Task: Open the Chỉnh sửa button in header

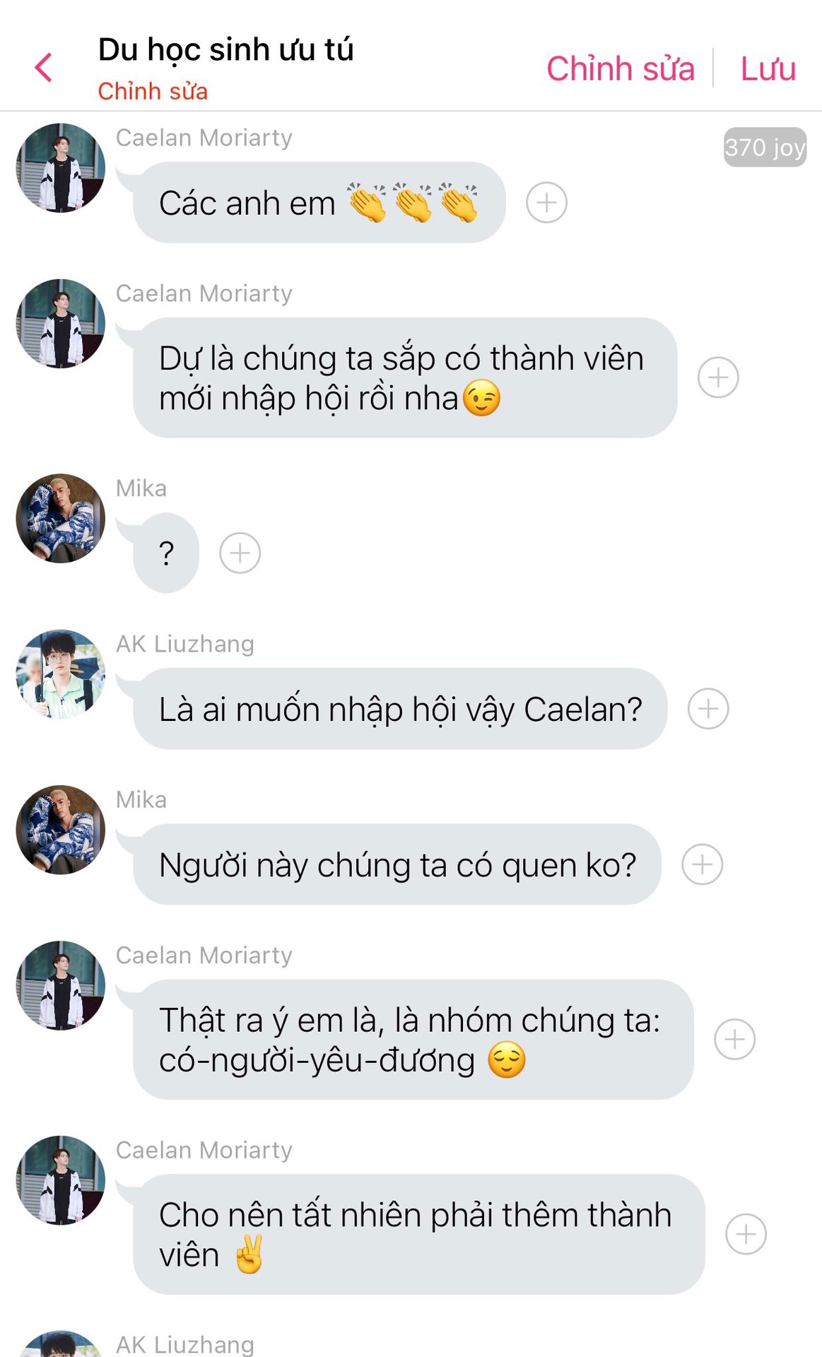Action: pyautogui.click(x=621, y=69)
